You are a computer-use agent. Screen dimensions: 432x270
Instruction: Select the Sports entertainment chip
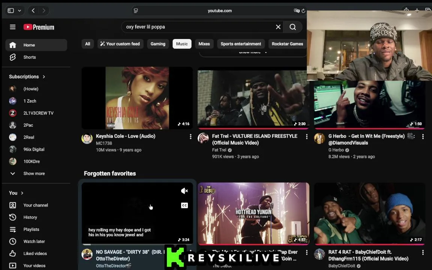click(x=241, y=44)
